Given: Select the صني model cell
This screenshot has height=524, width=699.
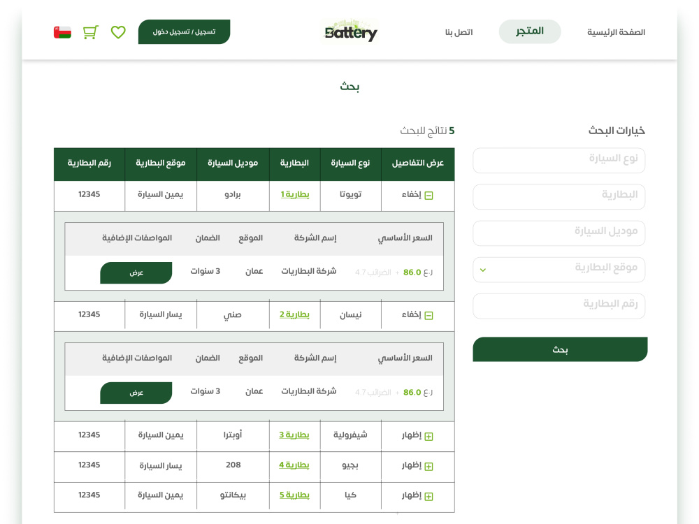Looking at the screenshot, I should coord(233,315).
